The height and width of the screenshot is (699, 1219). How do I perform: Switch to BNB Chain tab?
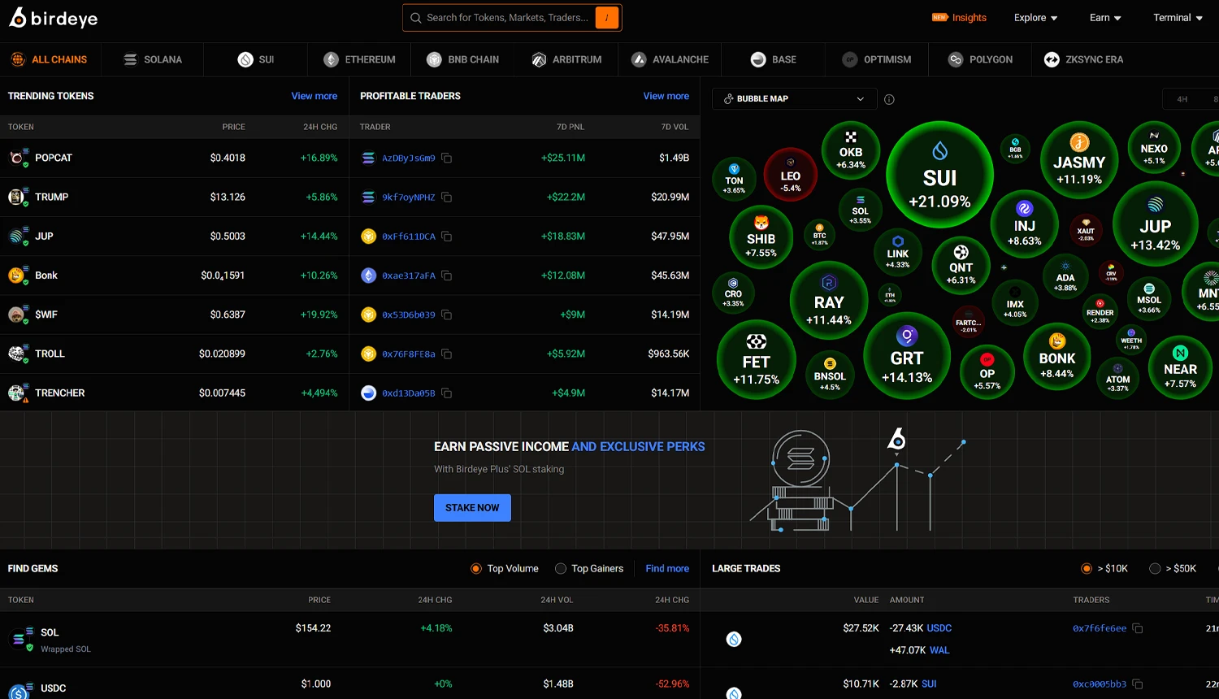click(x=462, y=59)
